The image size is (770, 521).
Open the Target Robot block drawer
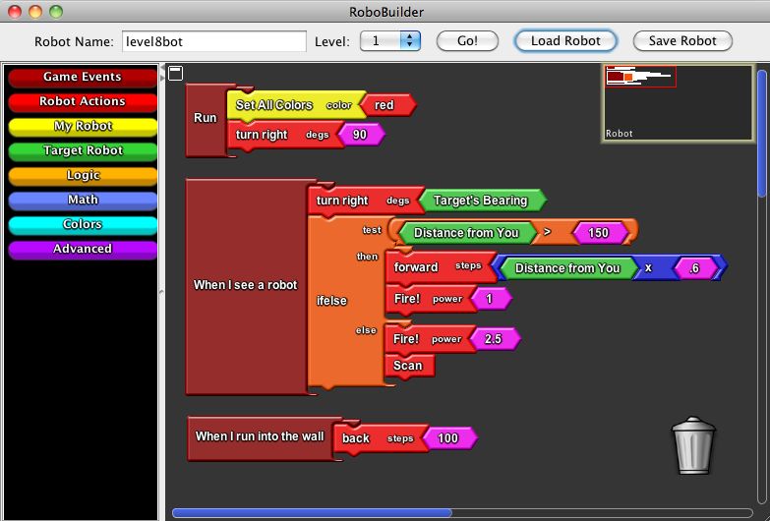(x=82, y=150)
